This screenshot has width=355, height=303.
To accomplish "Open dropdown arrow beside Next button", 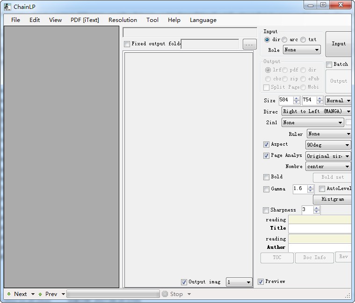I will click(x=33, y=294).
